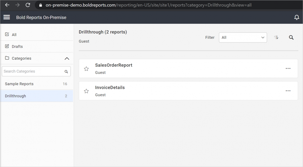Open the hamburger navigation menu
Image resolution: width=303 pixels, height=167 pixels.
pos(6,17)
